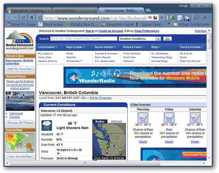Screen dimensions: 219x173
Task: Click the browser Back arrow button
Action: [x=9, y=18]
